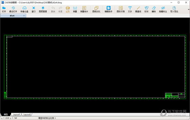Switch to the Layout1 tab
The height and width of the screenshot is (120, 190).
(16, 114)
